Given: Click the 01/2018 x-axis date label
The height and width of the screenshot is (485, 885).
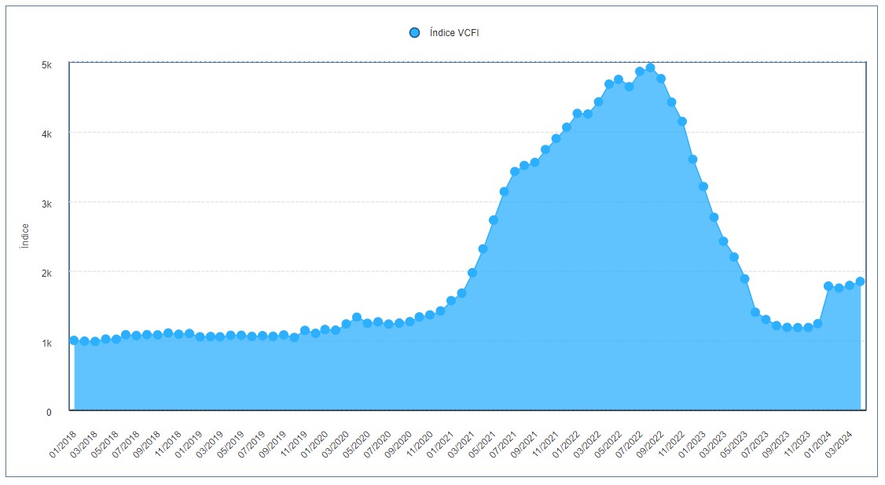Looking at the screenshot, I should pyautogui.click(x=61, y=443).
